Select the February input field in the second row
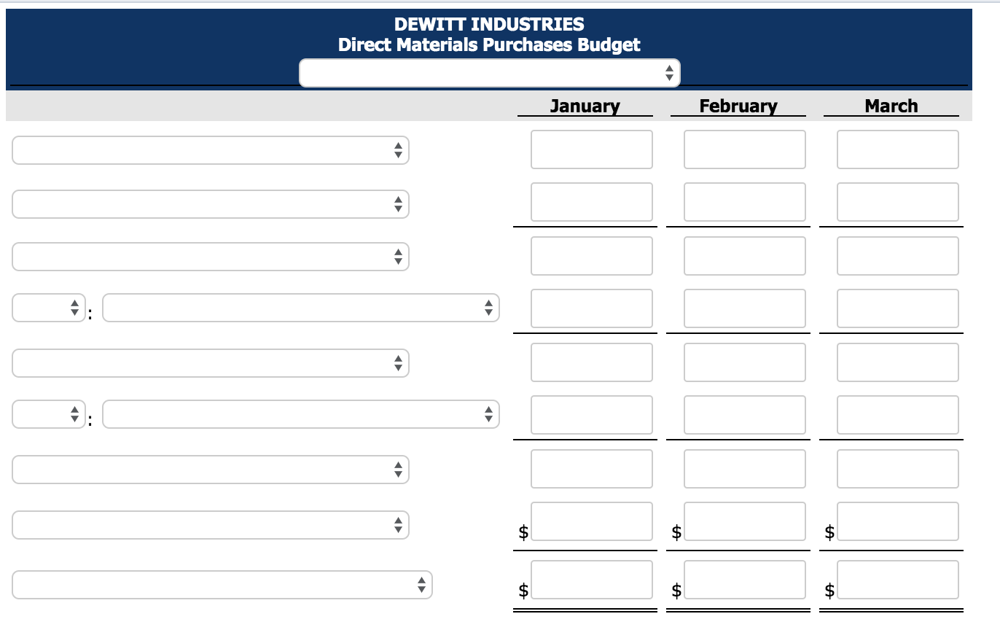1000x630 pixels. (744, 202)
